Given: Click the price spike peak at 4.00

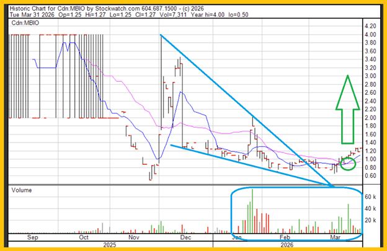Looking at the screenshot, I should click(x=161, y=36).
